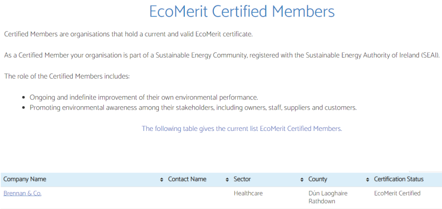Select the Certification Status column header
The image size is (442, 209).
click(x=399, y=179)
